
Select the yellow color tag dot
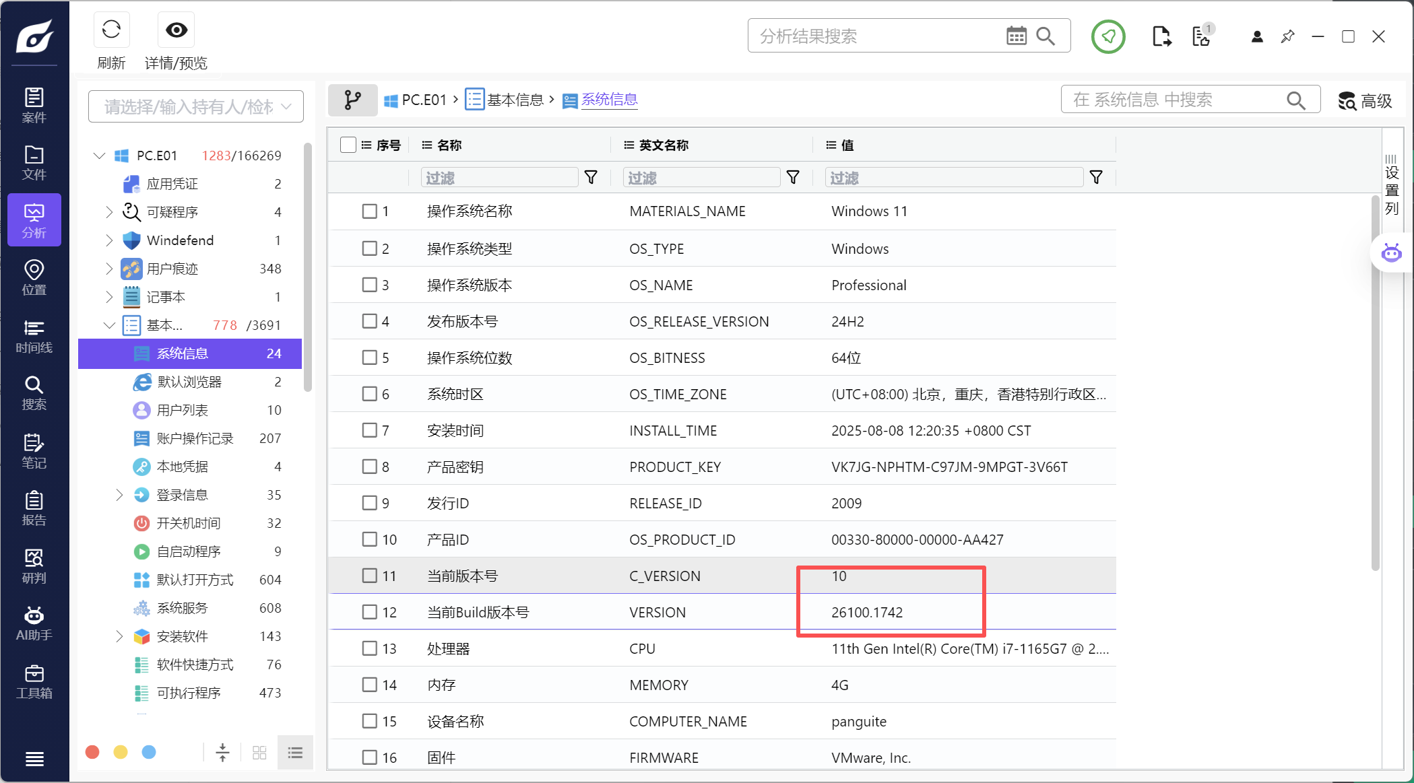(121, 752)
